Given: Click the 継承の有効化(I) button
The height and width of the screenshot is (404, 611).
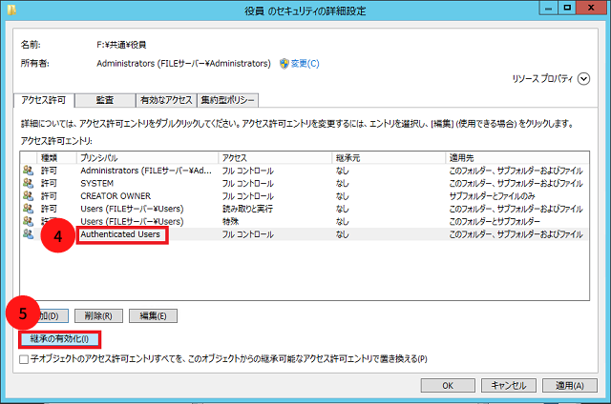Looking at the screenshot, I should tap(59, 339).
